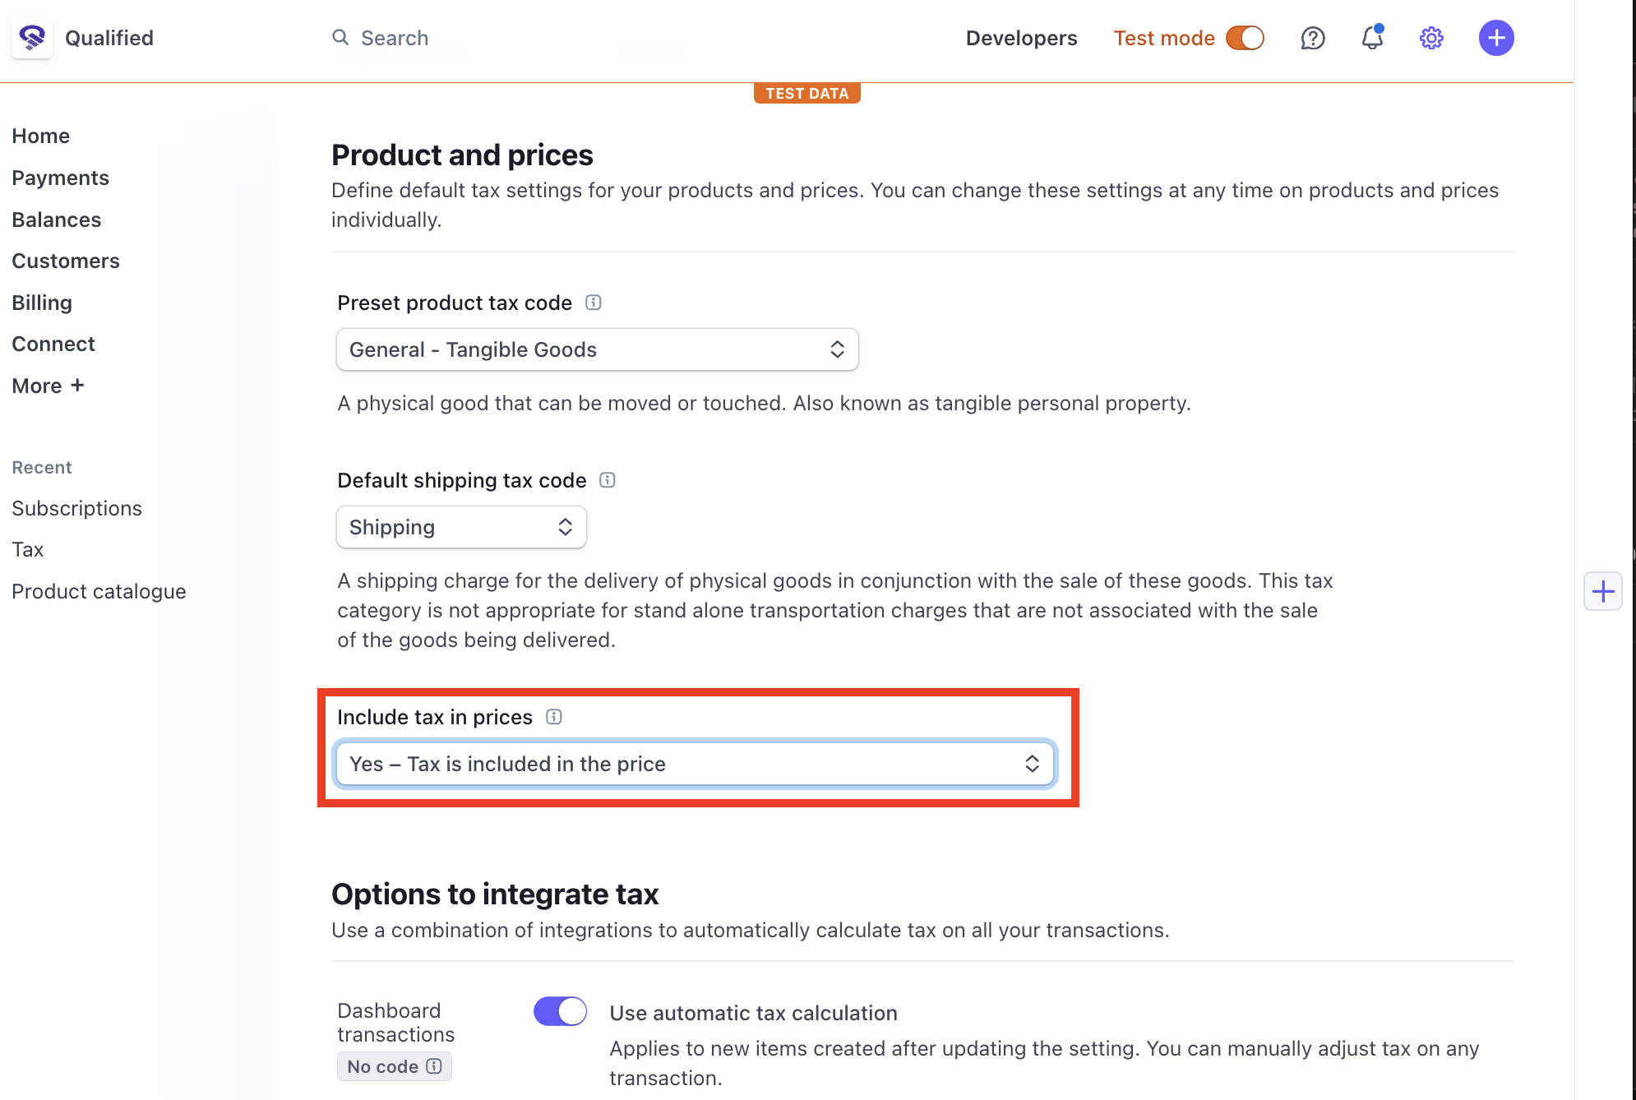Open the Include tax in prices dropdown

(695, 764)
